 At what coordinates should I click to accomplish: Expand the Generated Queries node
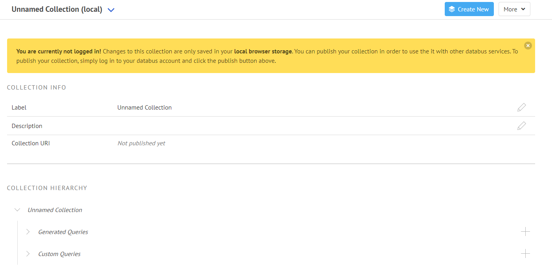[28, 232]
